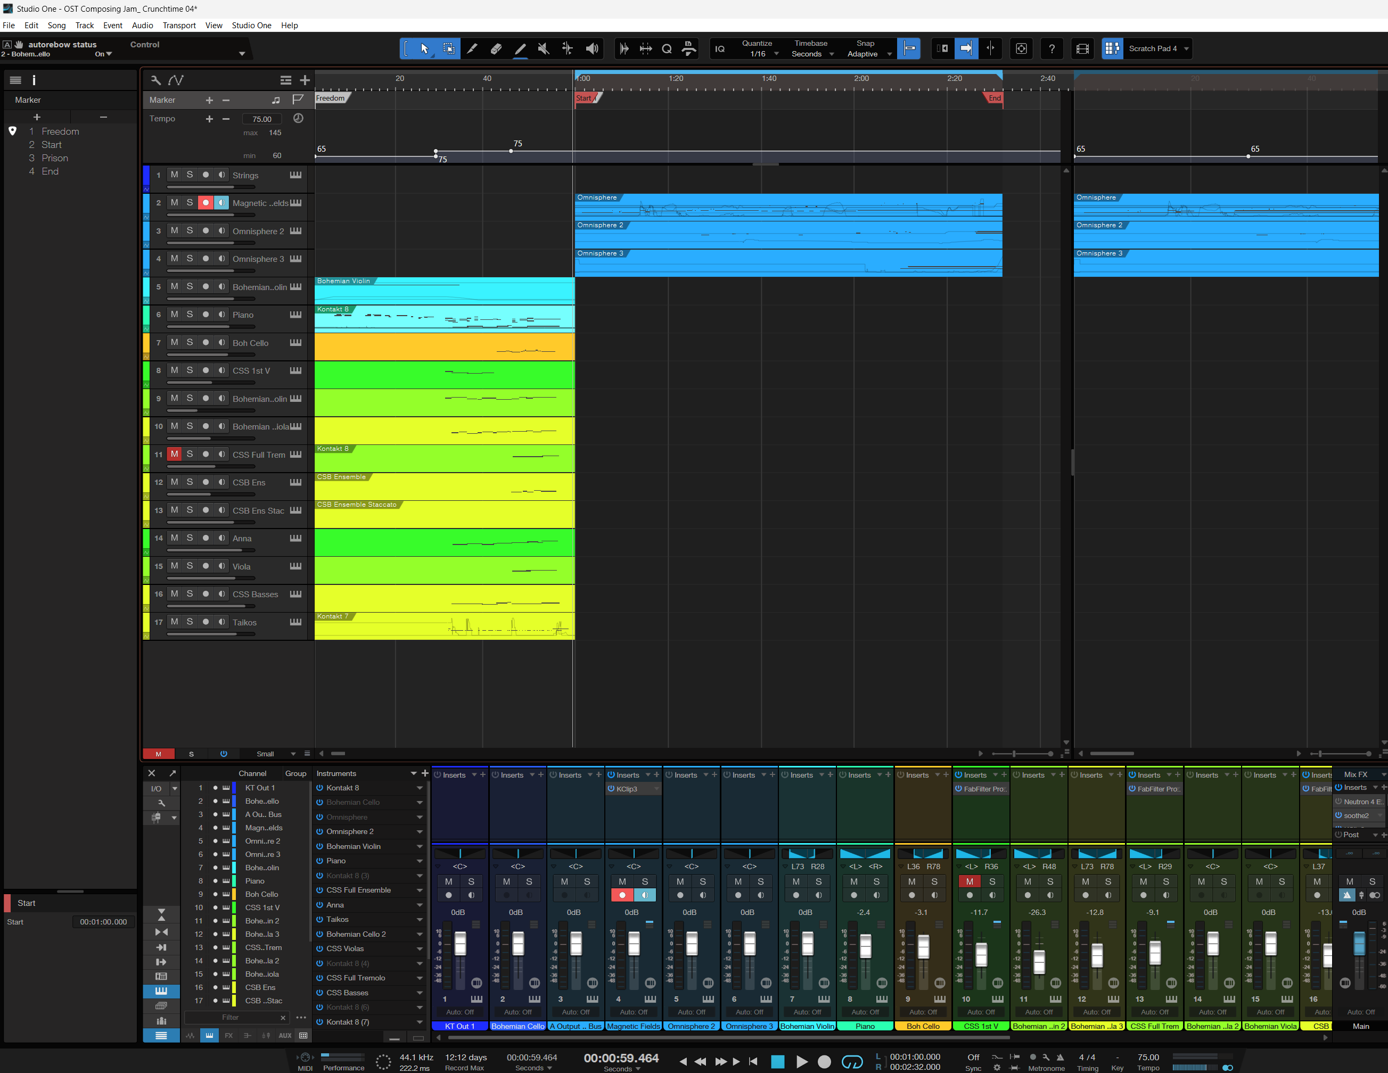Open the Help menu
Image resolution: width=1388 pixels, height=1073 pixels.
pyautogui.click(x=289, y=26)
